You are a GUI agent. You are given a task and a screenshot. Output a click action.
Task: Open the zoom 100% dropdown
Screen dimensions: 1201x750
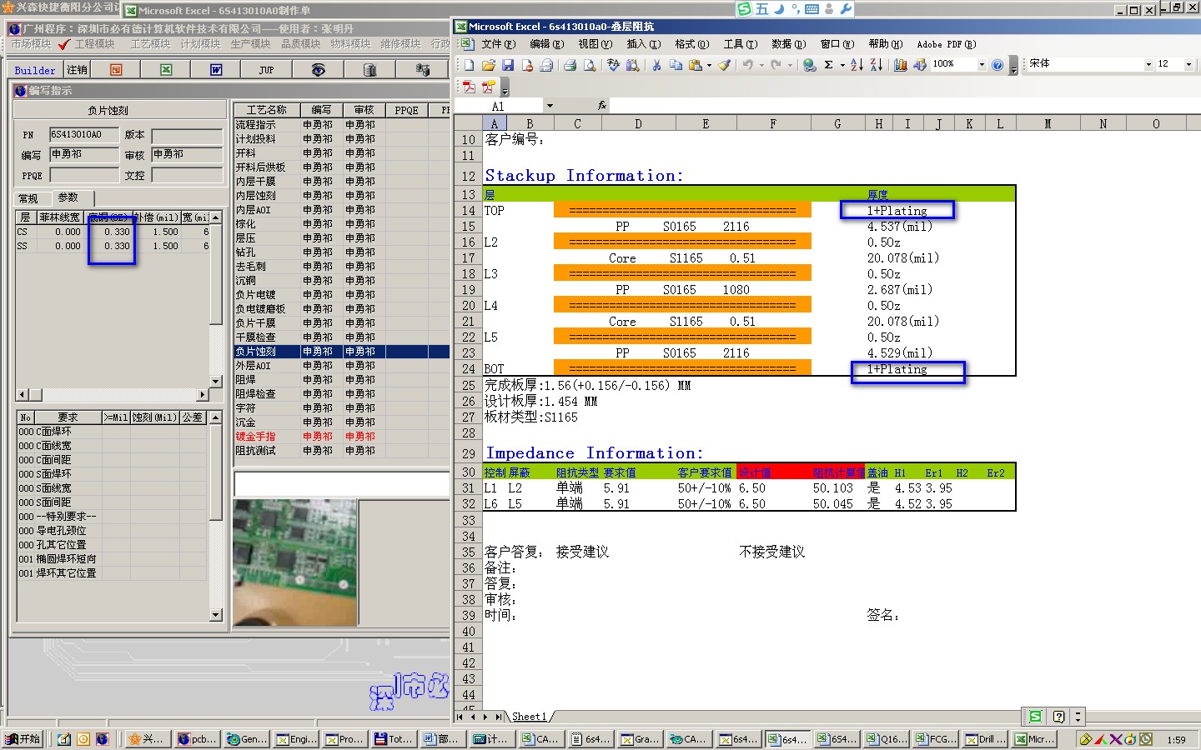982,64
